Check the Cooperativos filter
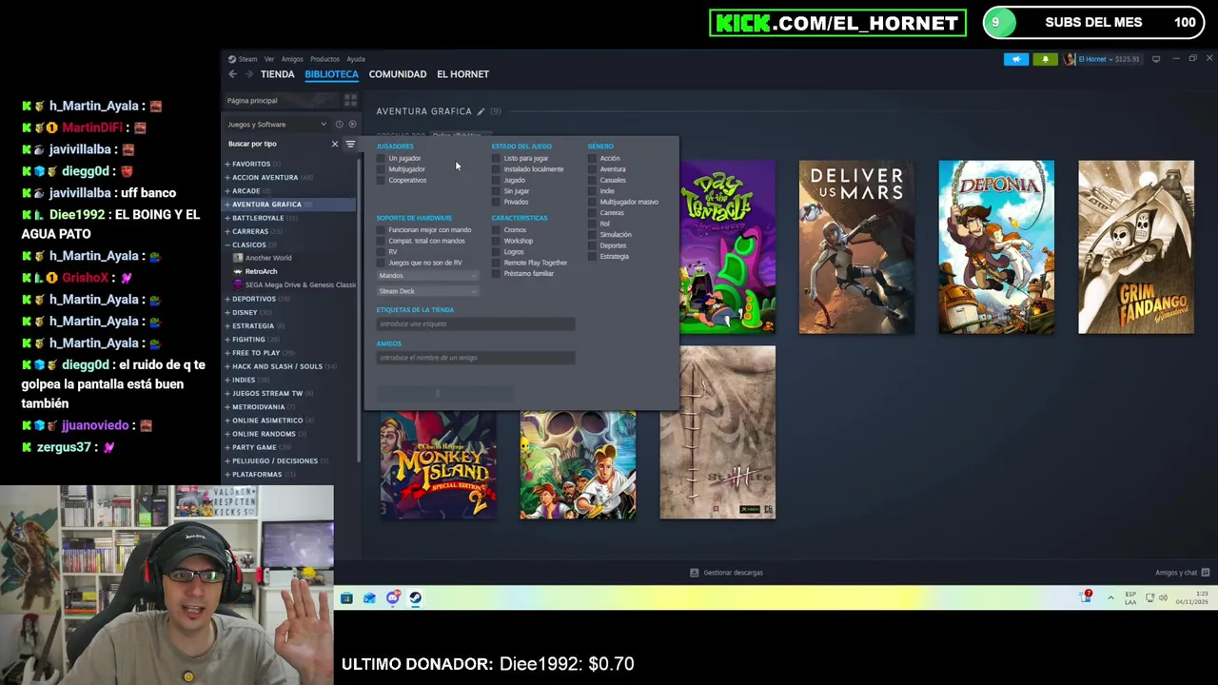This screenshot has height=685, width=1218. 382,180
